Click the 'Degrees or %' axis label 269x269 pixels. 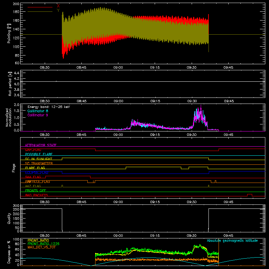(x=9, y=252)
